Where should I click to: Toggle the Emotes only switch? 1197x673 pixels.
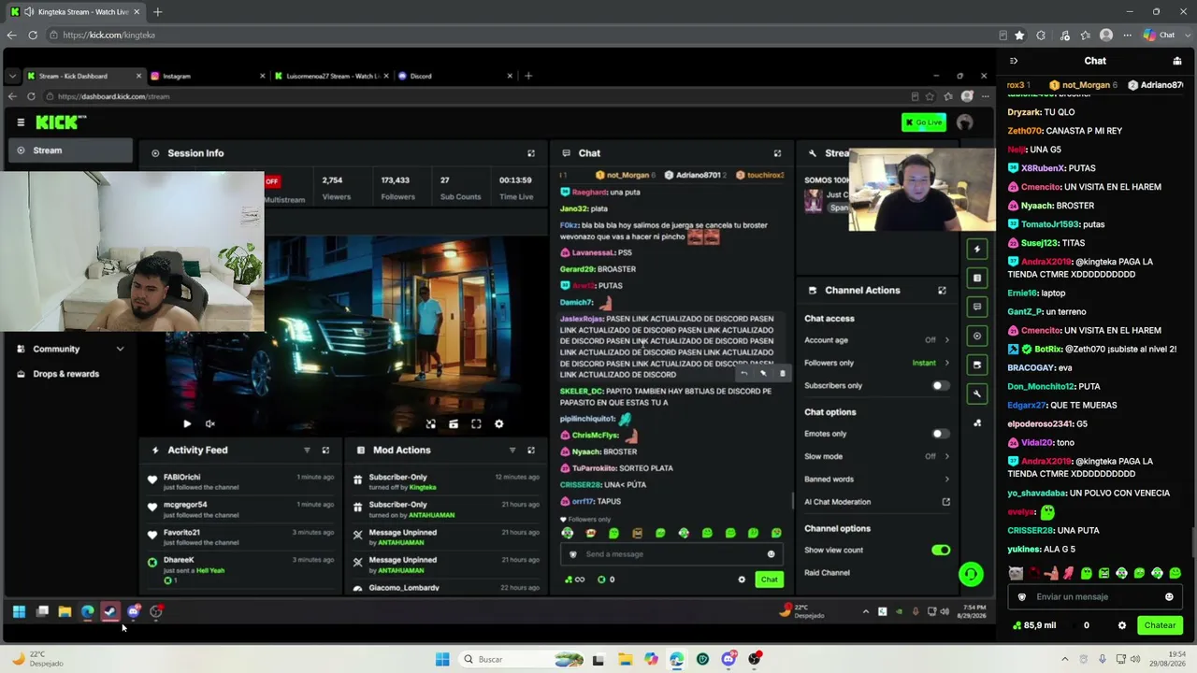pyautogui.click(x=940, y=434)
